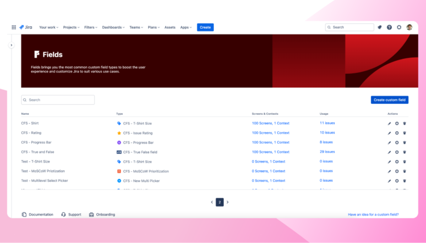
Task: Open 11 issues usage link
Action: [x=328, y=123]
